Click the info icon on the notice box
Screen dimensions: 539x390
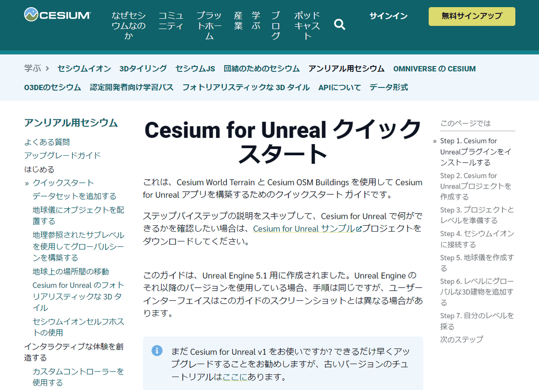click(157, 351)
